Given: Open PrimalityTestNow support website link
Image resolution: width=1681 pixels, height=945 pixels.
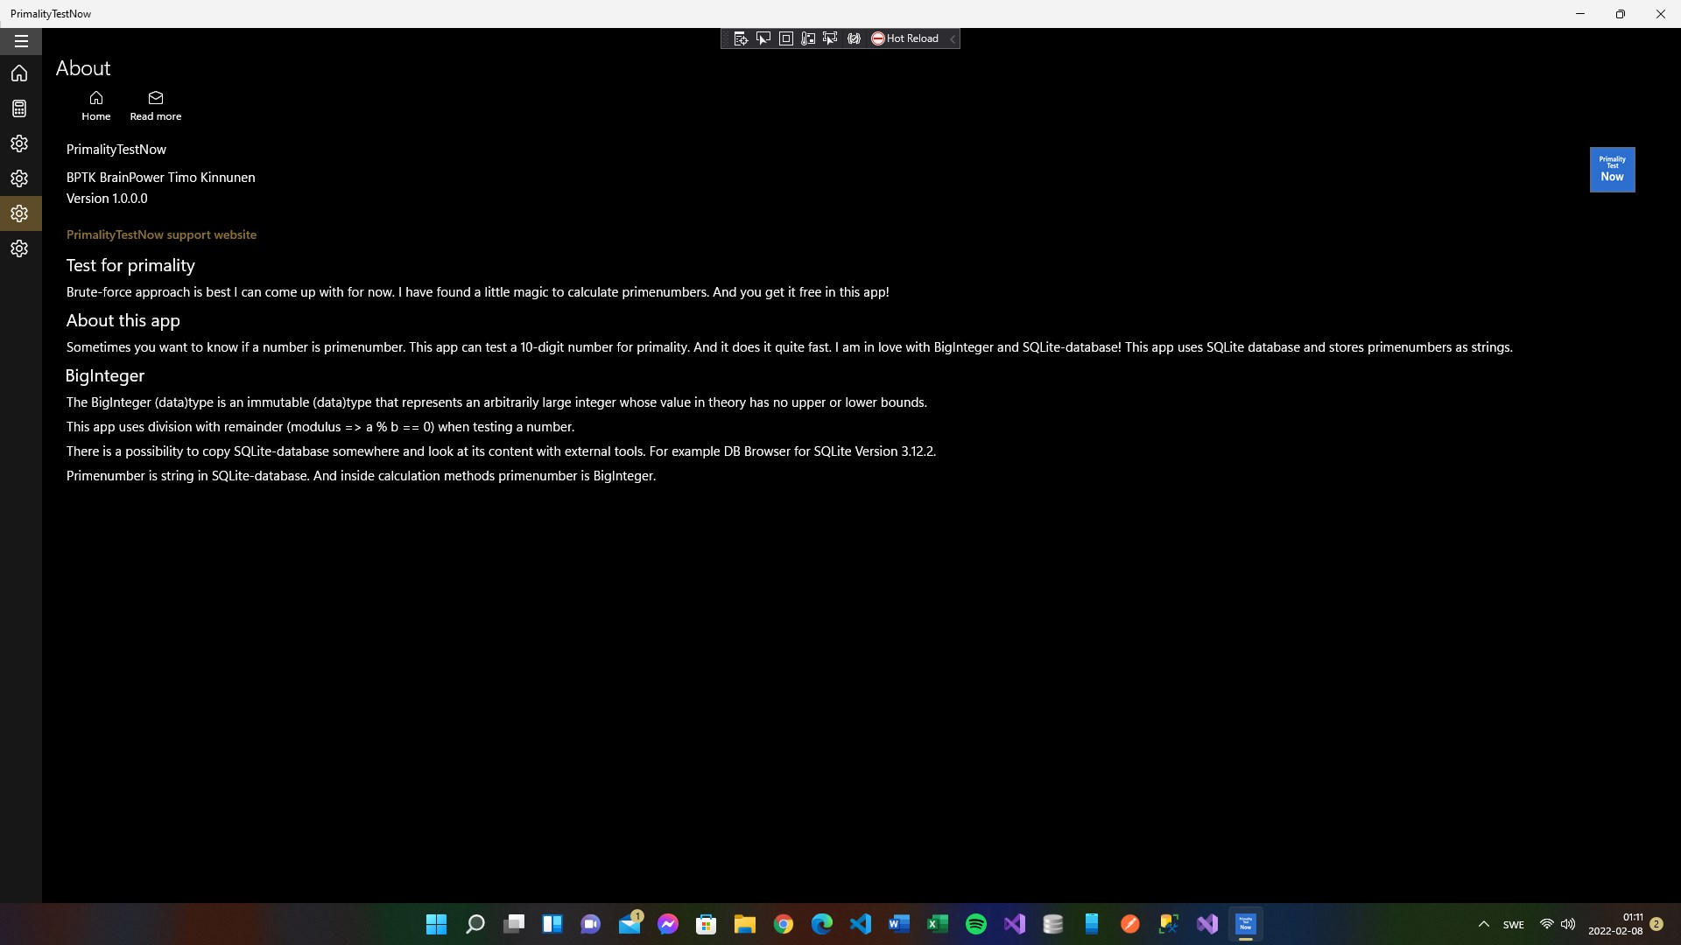Looking at the screenshot, I should tap(161, 234).
